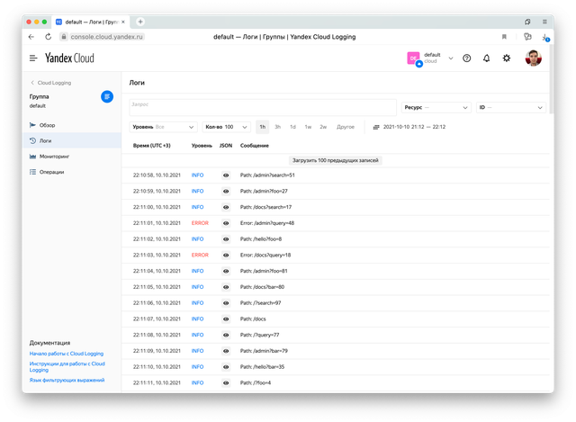Image resolution: width=576 pixels, height=422 pixels.
Task: Expand the Ресурс resource dropdown
Action: pyautogui.click(x=436, y=107)
